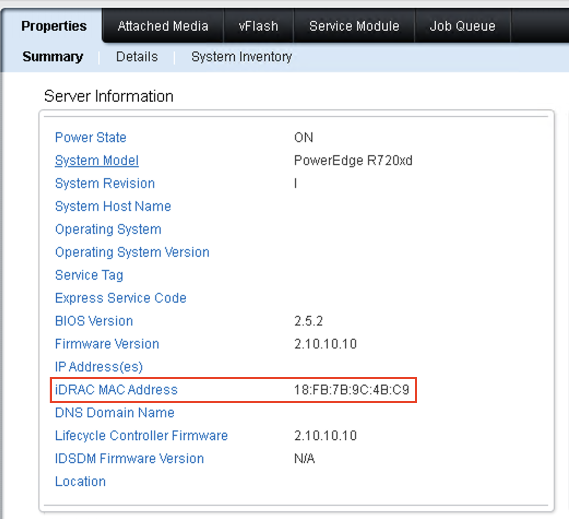Switch to the vFlash tab

click(x=258, y=26)
